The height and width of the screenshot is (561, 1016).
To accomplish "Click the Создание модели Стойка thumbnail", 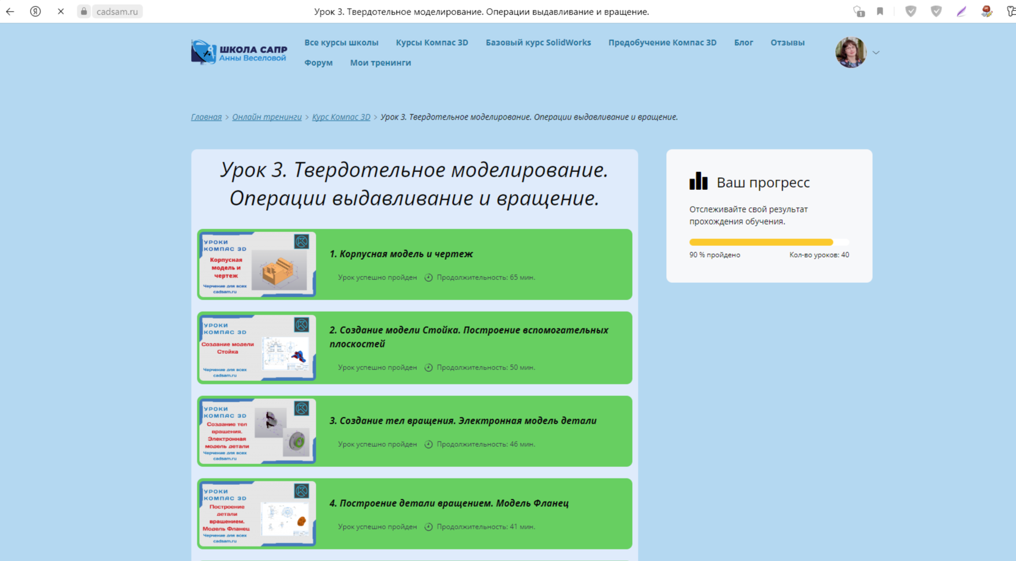I will [257, 348].
